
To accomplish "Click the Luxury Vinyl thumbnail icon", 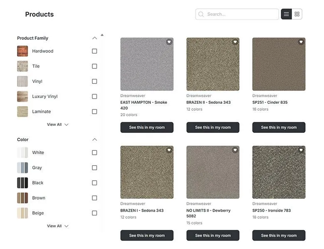I will (x=22, y=96).
